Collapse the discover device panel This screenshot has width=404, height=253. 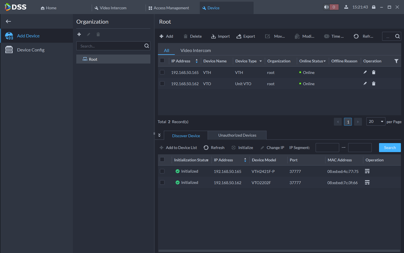[x=159, y=135]
